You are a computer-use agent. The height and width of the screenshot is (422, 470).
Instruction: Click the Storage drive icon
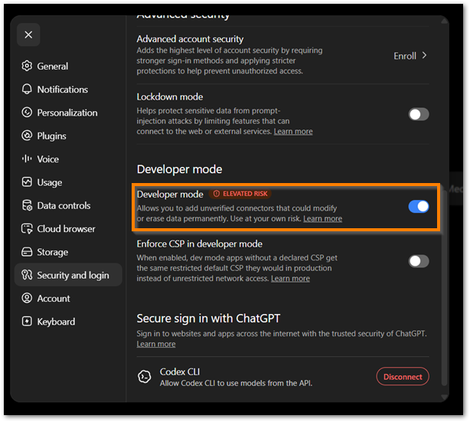click(x=27, y=252)
